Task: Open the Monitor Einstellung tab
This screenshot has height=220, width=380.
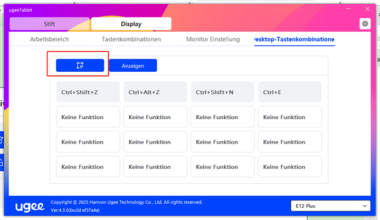Action: [x=213, y=40]
